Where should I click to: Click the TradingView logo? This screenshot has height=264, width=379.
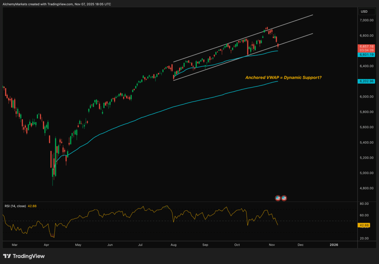pyautogui.click(x=24, y=256)
